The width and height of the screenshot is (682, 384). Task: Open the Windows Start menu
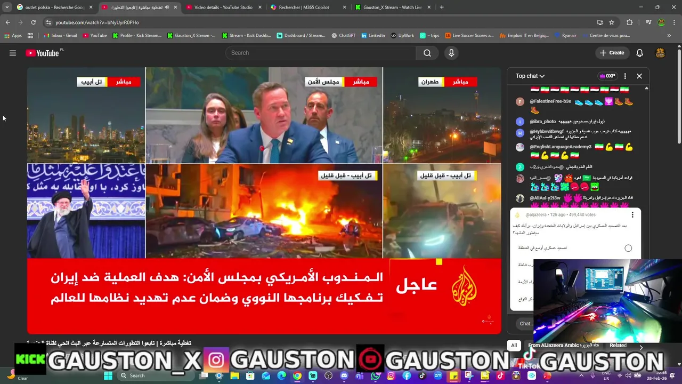click(108, 375)
